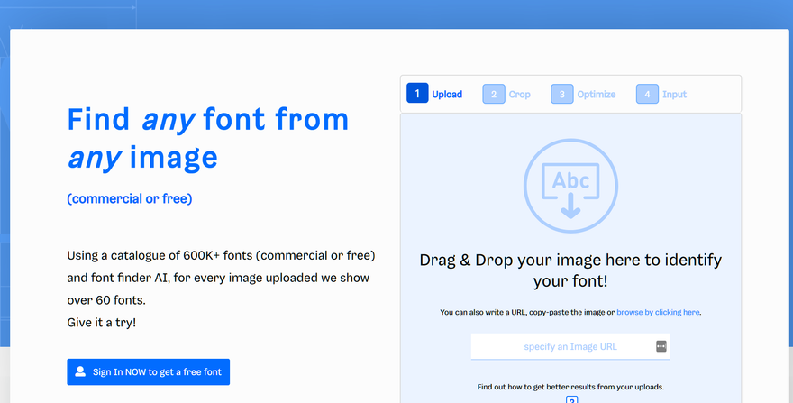Click the 'Find out how to get better results' text
The height and width of the screenshot is (403, 793).
click(x=570, y=387)
